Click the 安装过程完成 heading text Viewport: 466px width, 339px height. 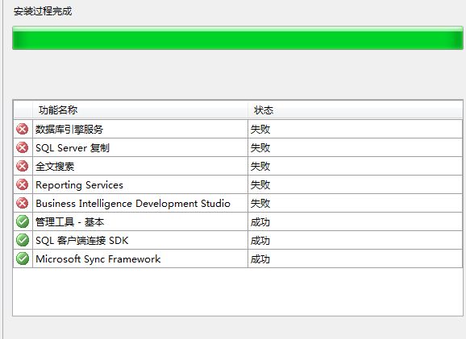43,11
